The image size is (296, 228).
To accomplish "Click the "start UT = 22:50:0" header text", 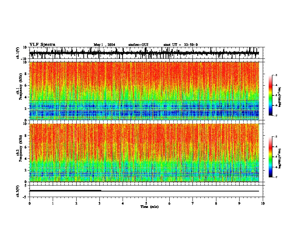I will [181, 45].
